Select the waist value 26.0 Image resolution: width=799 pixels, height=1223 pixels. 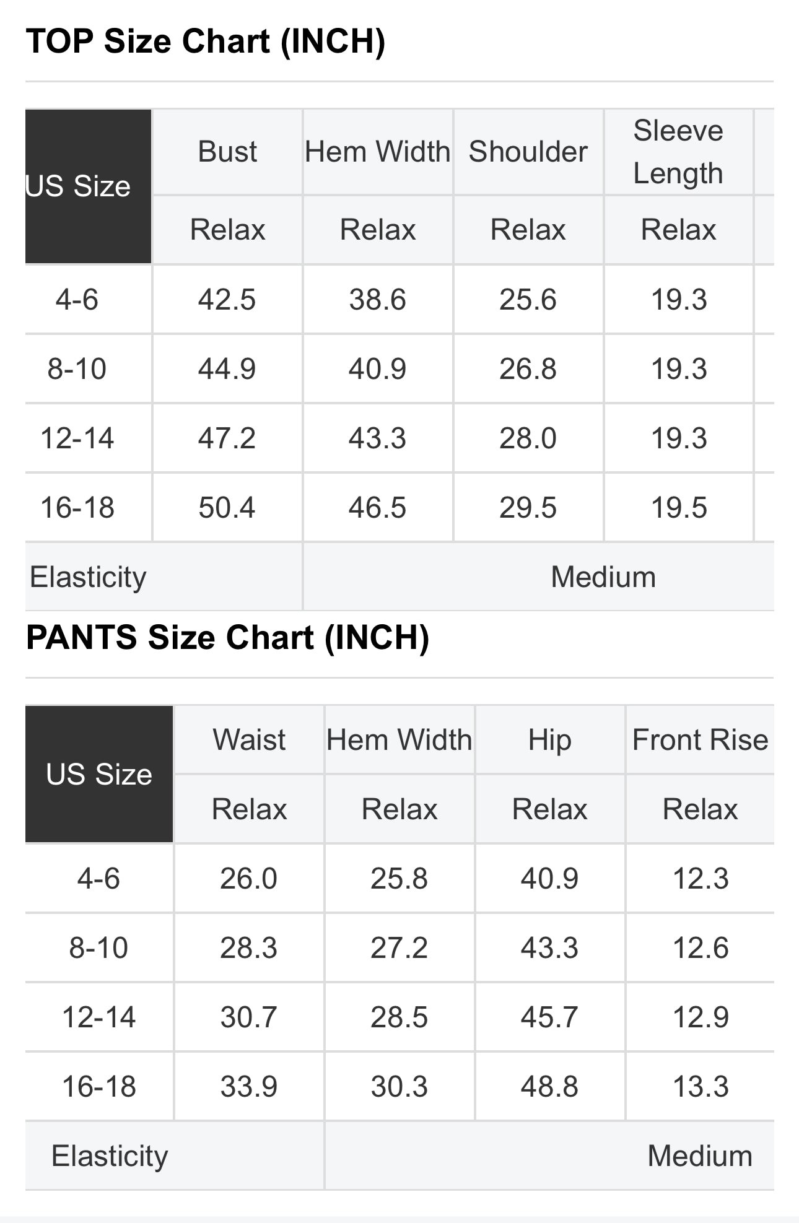(248, 879)
